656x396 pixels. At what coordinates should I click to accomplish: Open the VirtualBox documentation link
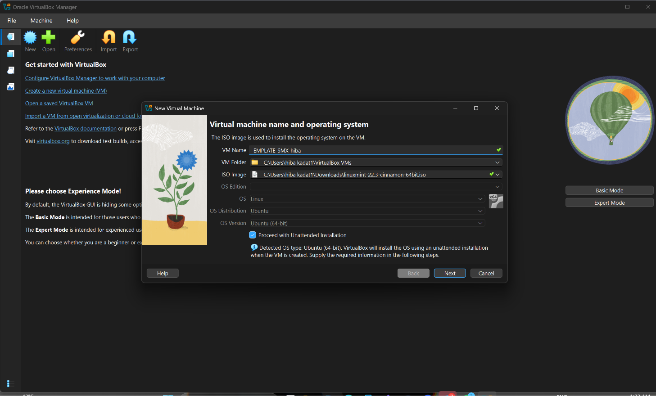86,129
